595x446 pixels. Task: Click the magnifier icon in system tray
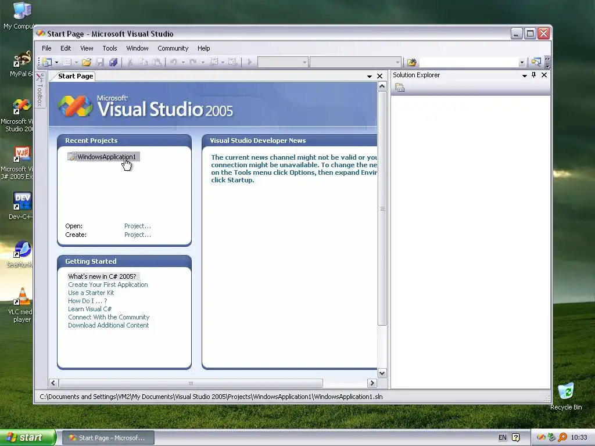coord(562,437)
